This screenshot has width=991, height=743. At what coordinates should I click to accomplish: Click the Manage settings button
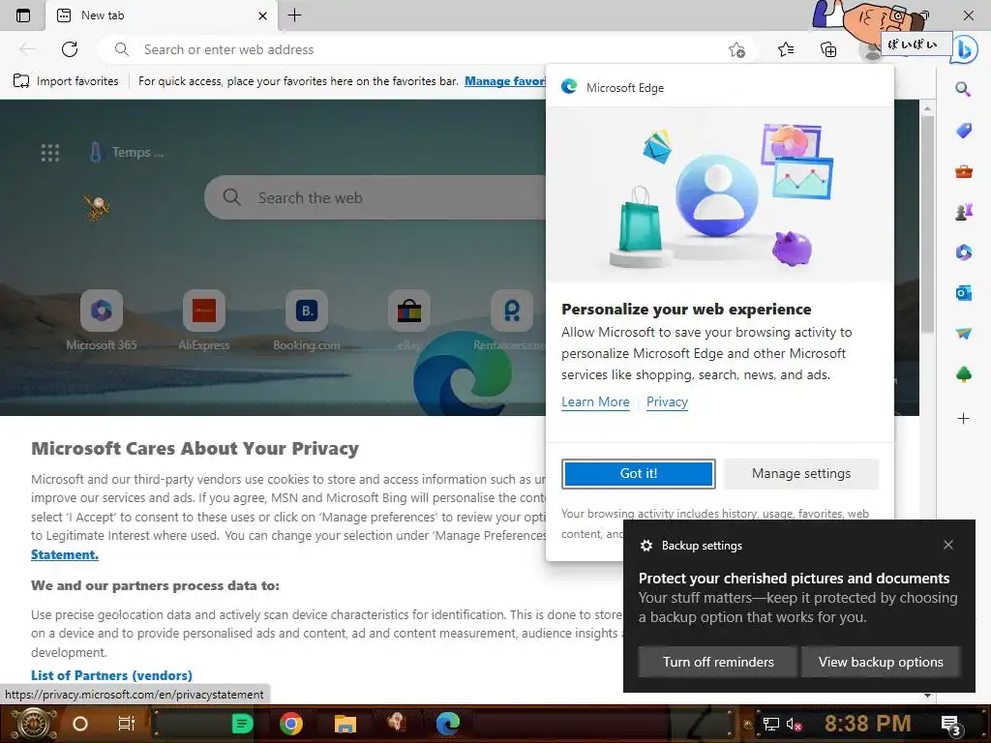800,473
